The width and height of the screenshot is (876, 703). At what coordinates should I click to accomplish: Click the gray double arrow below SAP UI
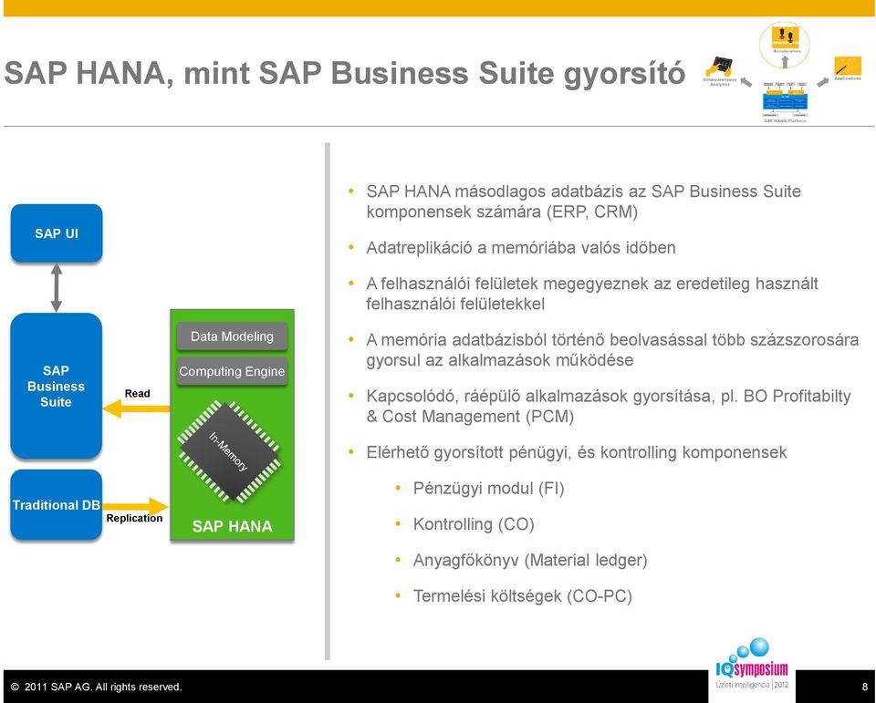[57, 287]
